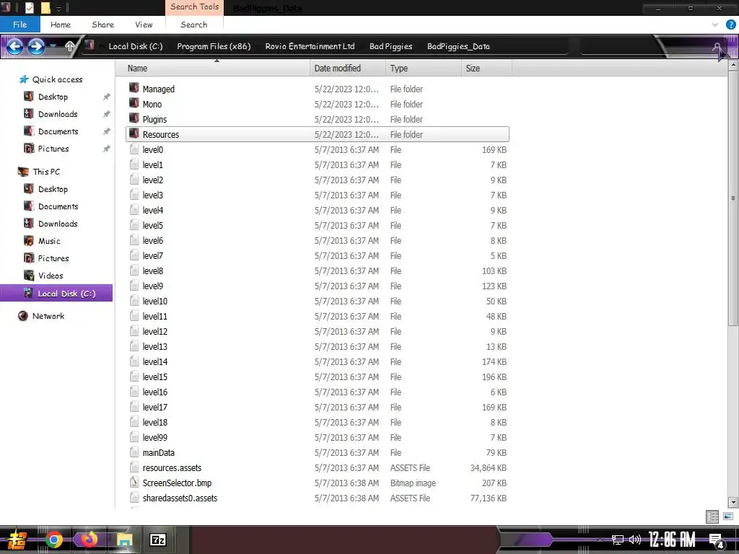This screenshot has height=554, width=739.
Task: Click the network tray icon
Action: (x=617, y=540)
